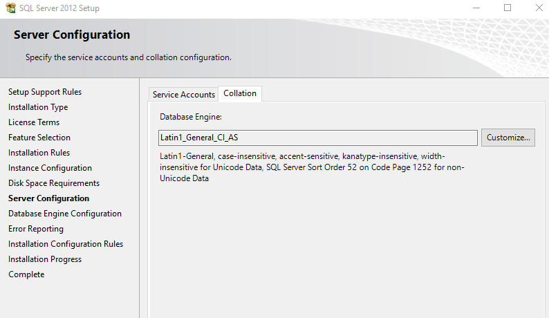549x318 pixels.
Task: Click the bold Server Configuration step
Action: click(48, 198)
